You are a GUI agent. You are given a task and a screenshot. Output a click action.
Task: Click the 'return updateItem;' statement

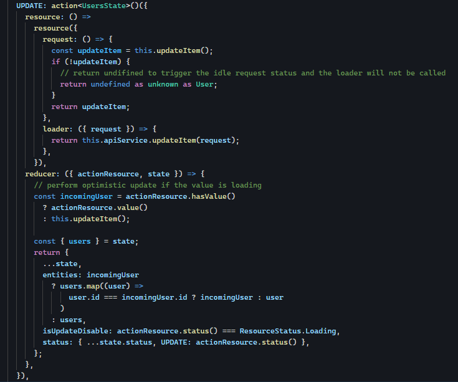coord(90,107)
